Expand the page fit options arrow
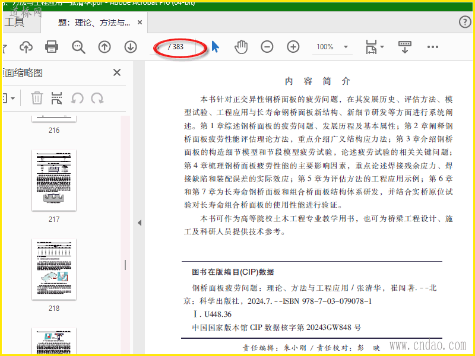475x356 pixels. pos(382,47)
